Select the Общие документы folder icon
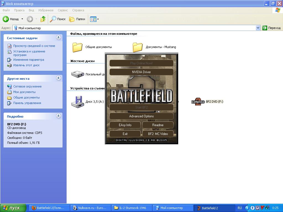 77,47
